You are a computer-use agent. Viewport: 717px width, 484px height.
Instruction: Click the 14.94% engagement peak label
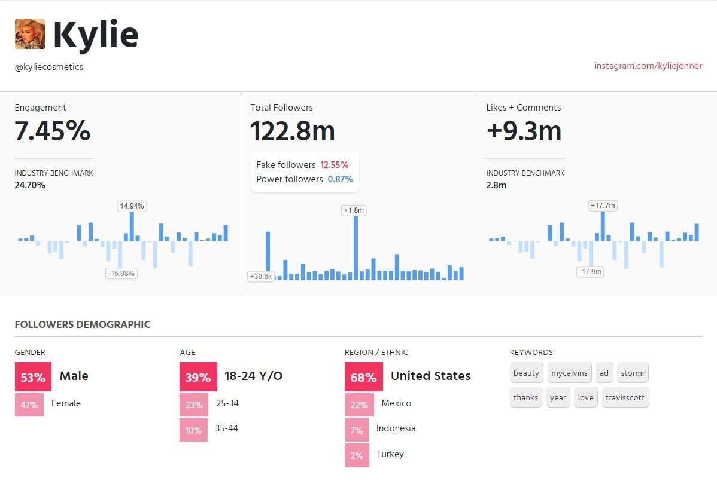point(132,206)
